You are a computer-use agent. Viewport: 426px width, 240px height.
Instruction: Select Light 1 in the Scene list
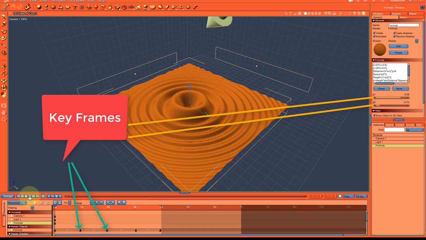point(398,142)
